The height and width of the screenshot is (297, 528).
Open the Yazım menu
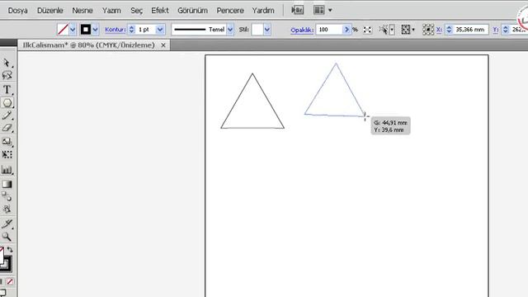[x=111, y=11]
